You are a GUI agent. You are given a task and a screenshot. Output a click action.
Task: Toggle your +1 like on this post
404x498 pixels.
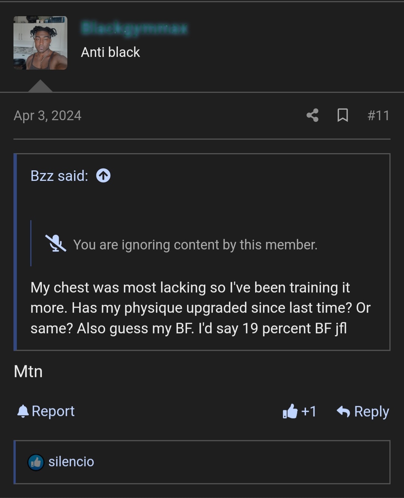coord(299,411)
